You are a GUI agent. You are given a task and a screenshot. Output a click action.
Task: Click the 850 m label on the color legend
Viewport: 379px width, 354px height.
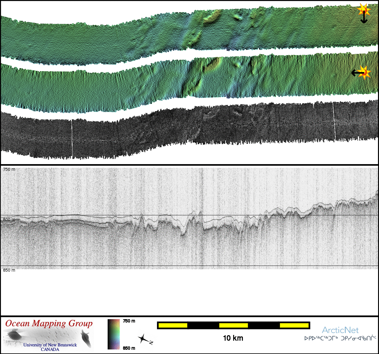129,348
